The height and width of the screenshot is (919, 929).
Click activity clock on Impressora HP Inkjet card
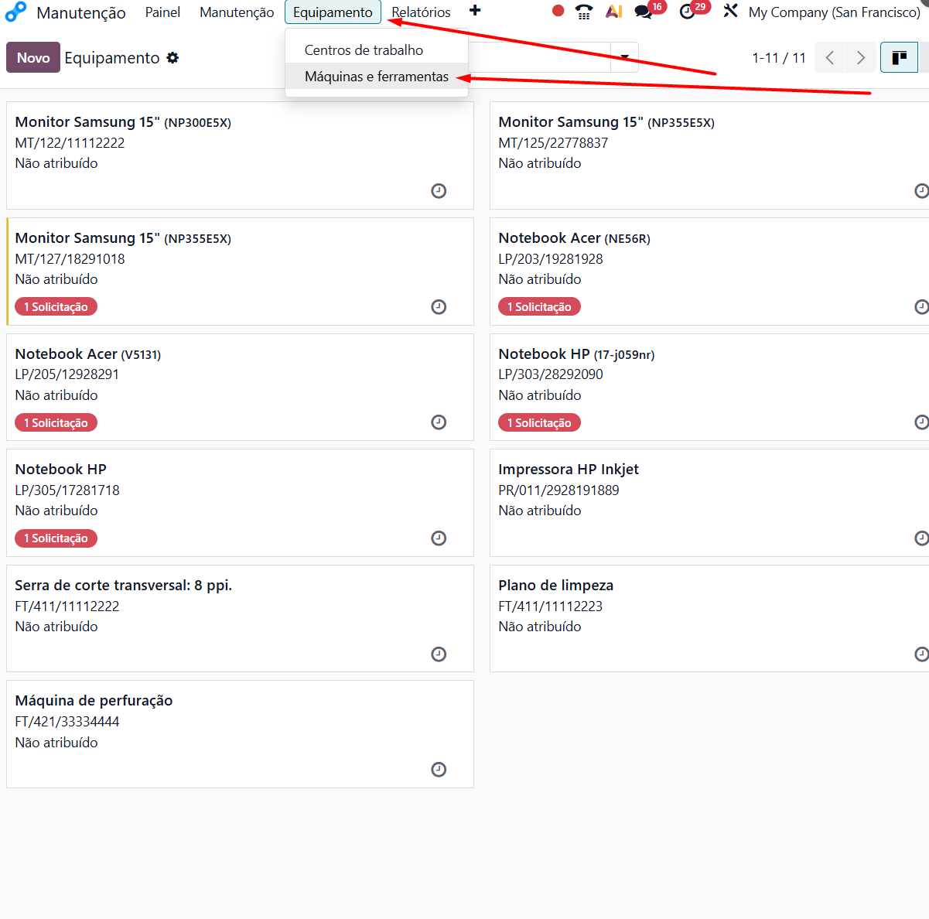tap(921, 538)
